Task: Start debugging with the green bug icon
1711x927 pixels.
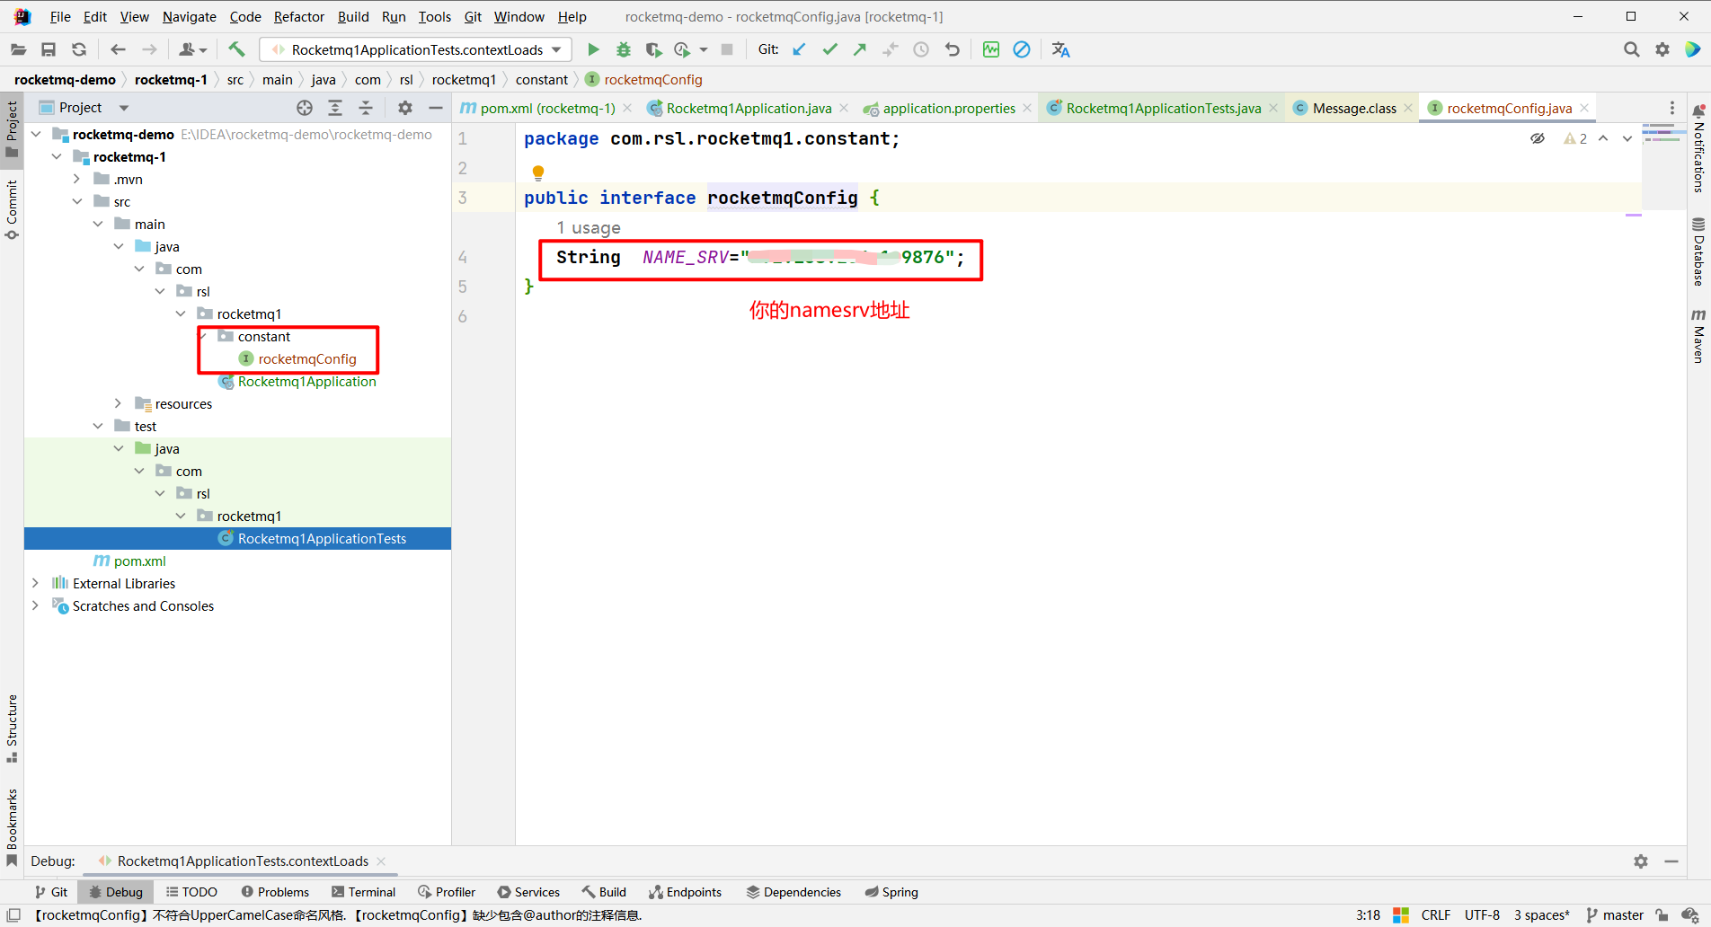Action: 624,49
